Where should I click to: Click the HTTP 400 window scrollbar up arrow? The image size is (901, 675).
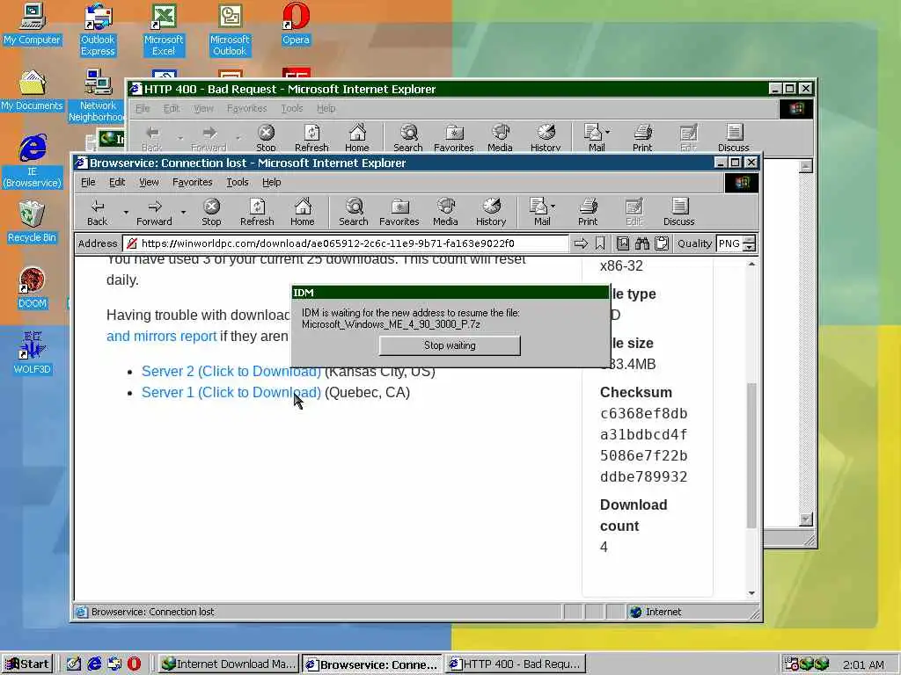(x=806, y=166)
